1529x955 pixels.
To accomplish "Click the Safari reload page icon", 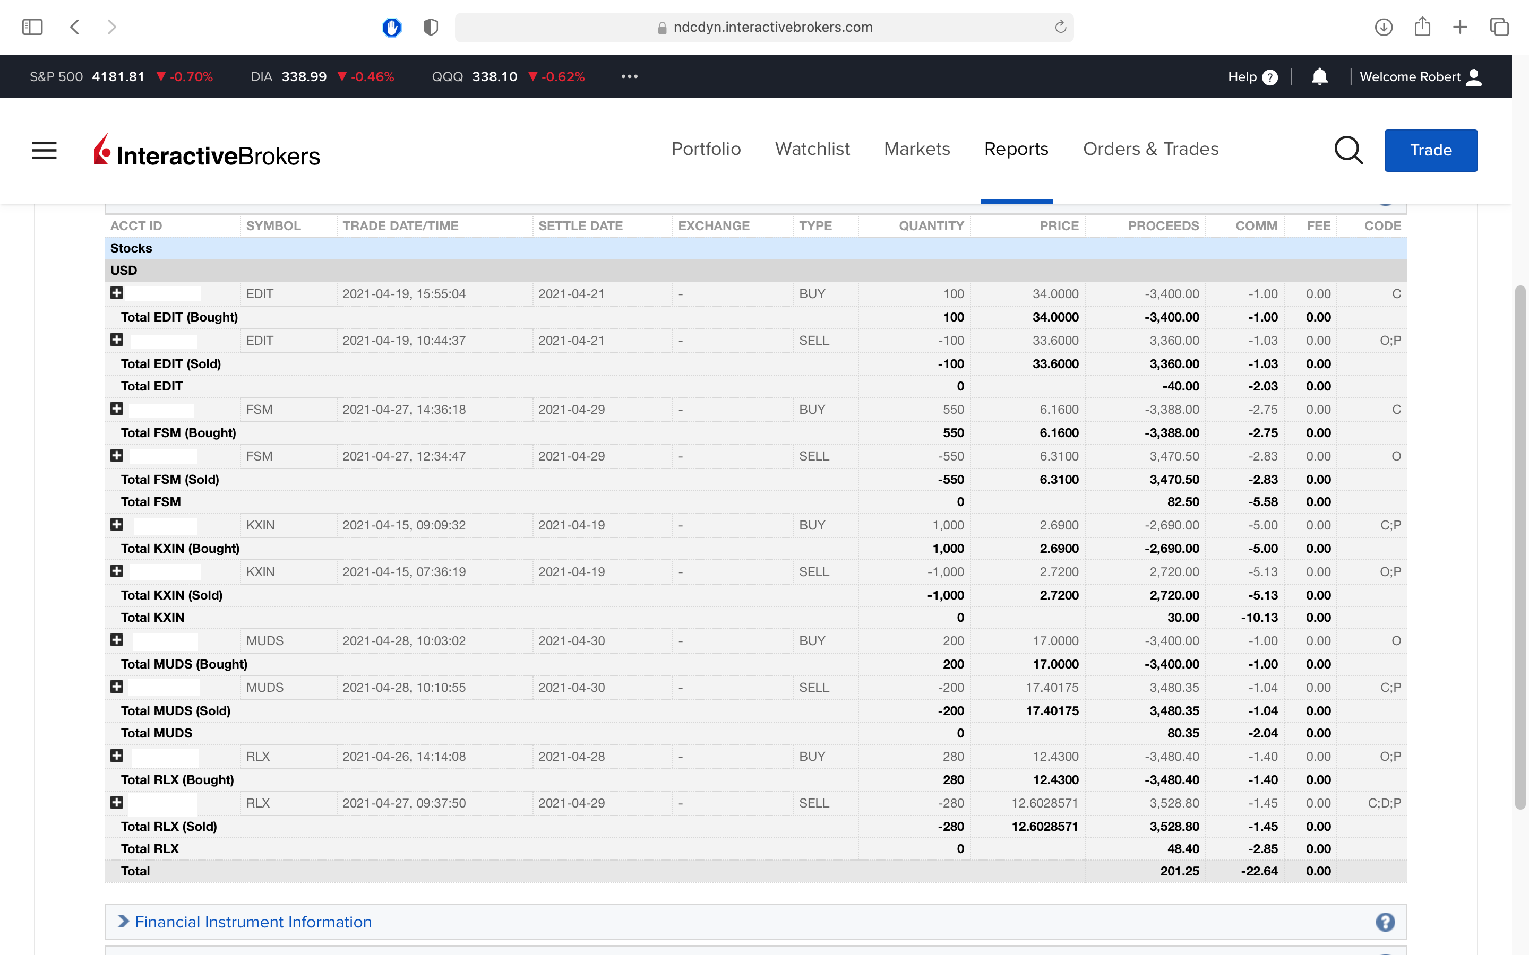I will pos(1060,27).
